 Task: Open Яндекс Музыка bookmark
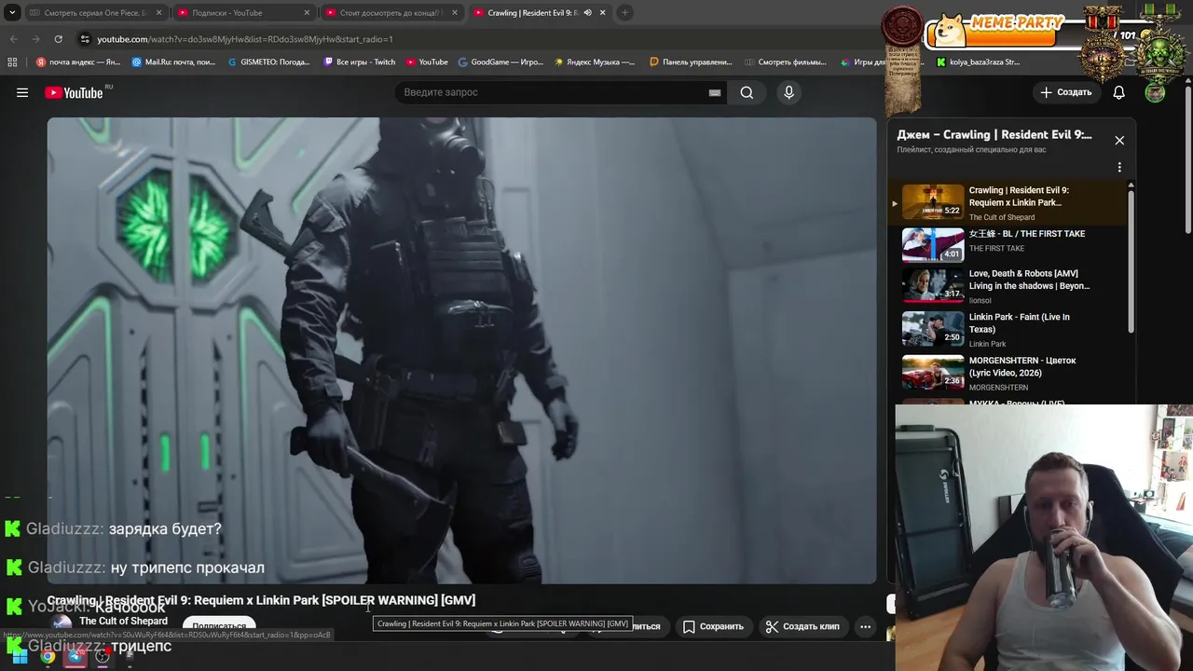click(595, 62)
